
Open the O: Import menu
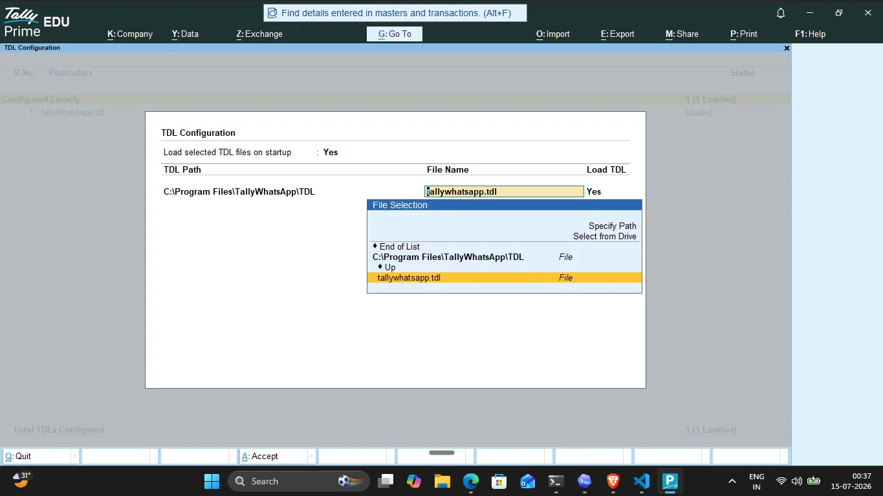click(553, 34)
